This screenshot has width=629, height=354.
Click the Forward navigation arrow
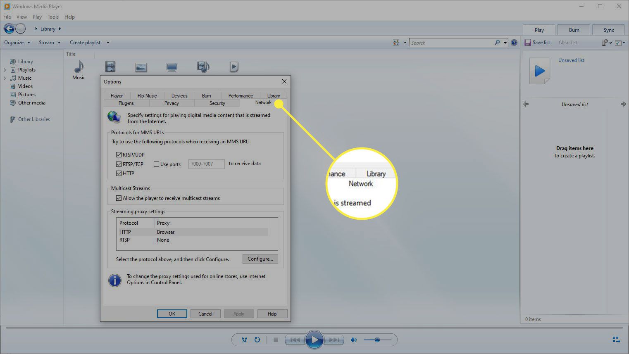pos(21,29)
